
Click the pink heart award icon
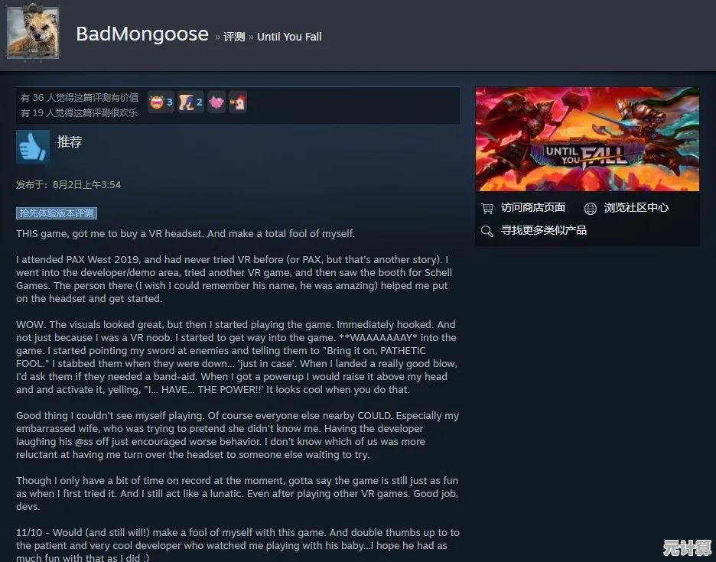pyautogui.click(x=216, y=102)
